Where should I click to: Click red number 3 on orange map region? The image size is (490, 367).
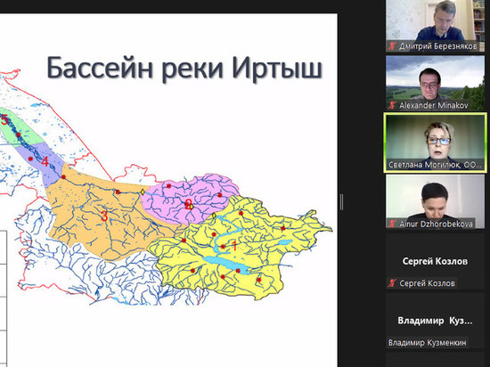104,216
